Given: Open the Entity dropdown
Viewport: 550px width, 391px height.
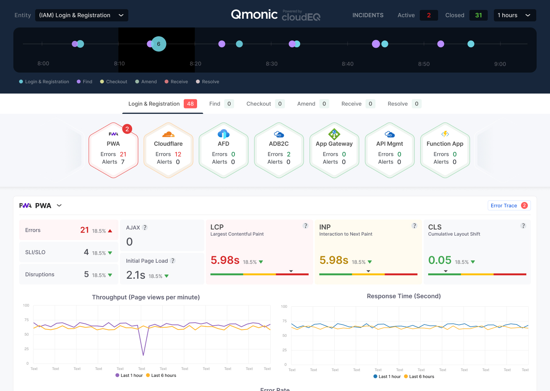Looking at the screenshot, I should [x=82, y=15].
